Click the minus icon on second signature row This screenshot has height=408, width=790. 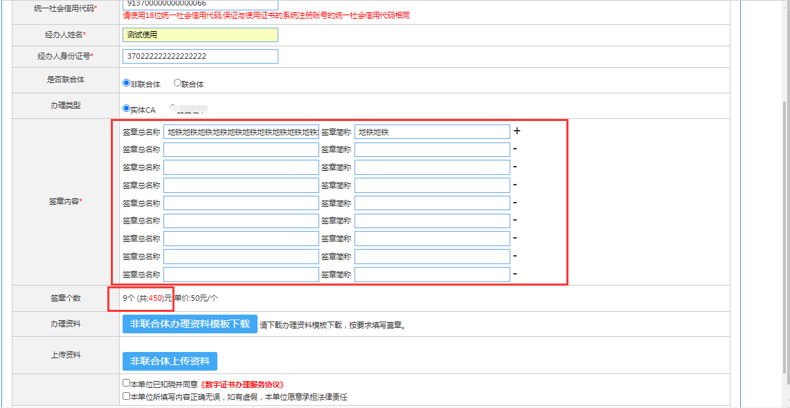pos(515,149)
